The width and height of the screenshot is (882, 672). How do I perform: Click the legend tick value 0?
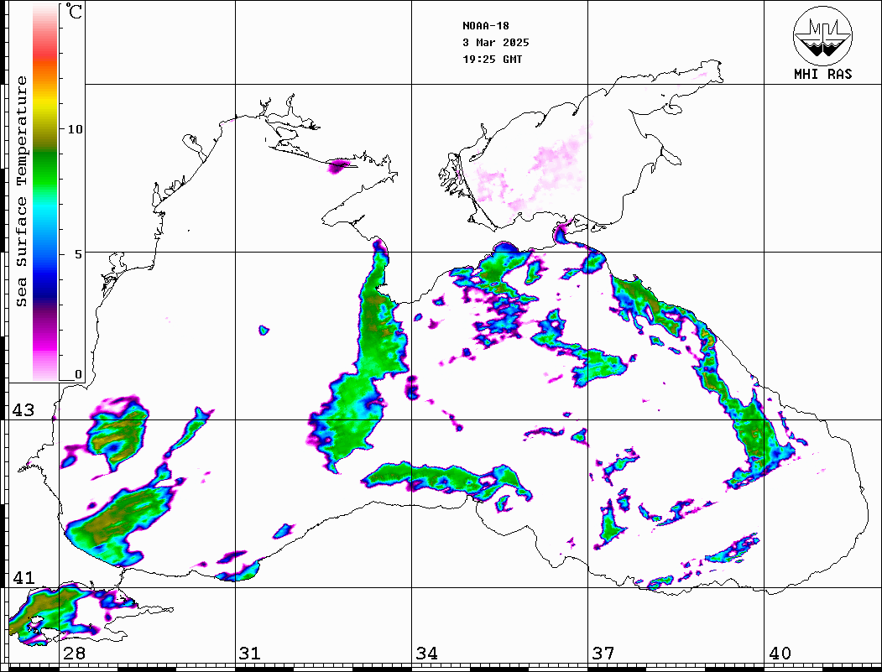pyautogui.click(x=78, y=374)
